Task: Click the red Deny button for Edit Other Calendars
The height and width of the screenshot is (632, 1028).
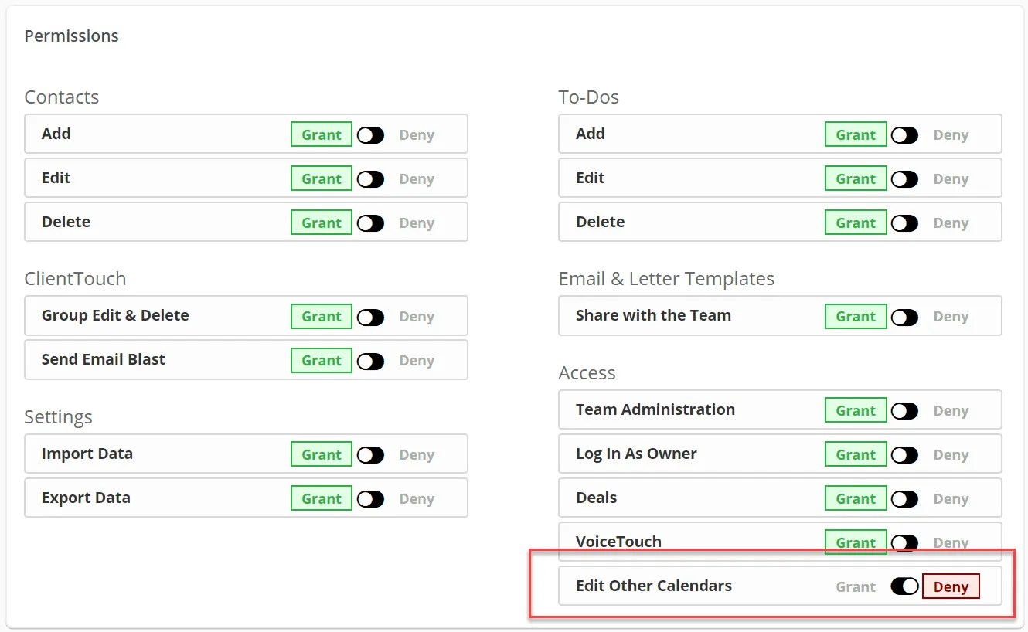Action: tap(951, 586)
